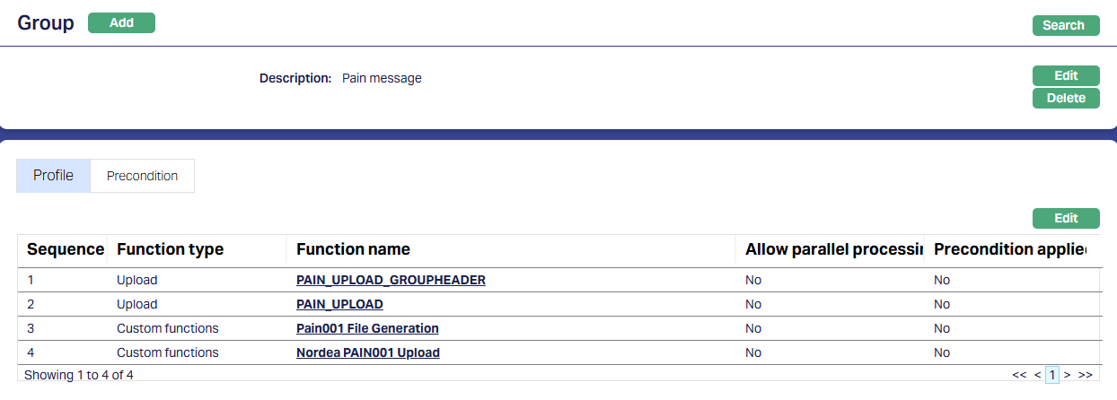Click the green Add button
Image resolution: width=1117 pixels, height=400 pixels.
pos(121,23)
